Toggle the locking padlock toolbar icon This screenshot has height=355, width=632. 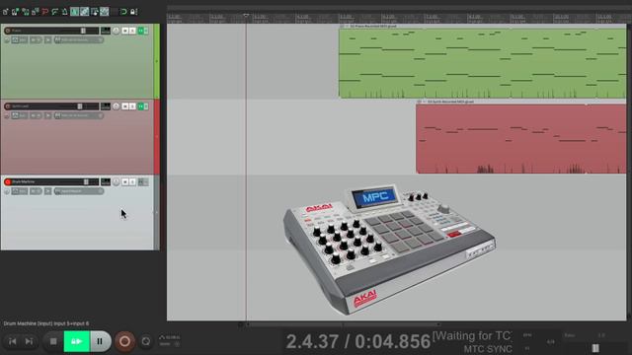(133, 12)
